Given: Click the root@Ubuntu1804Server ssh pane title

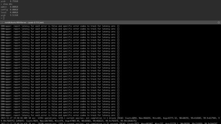Looking at the screenshot, I should (x=24, y=22).
